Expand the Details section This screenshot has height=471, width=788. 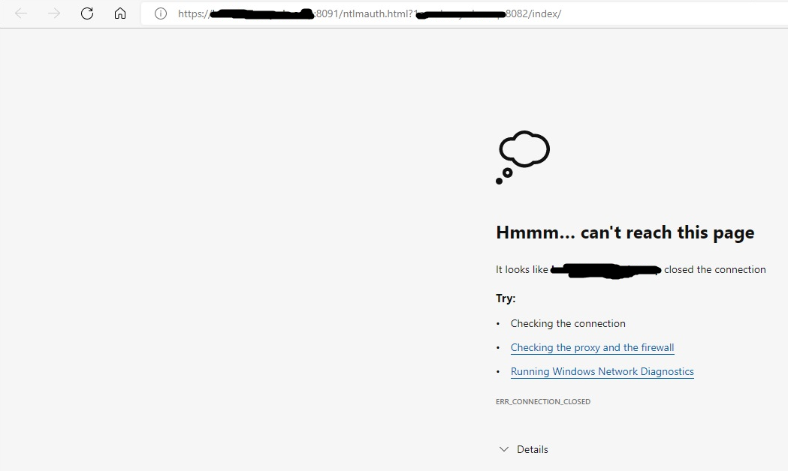[524, 449]
